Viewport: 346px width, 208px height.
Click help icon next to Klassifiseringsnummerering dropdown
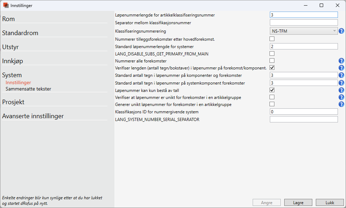click(x=341, y=31)
